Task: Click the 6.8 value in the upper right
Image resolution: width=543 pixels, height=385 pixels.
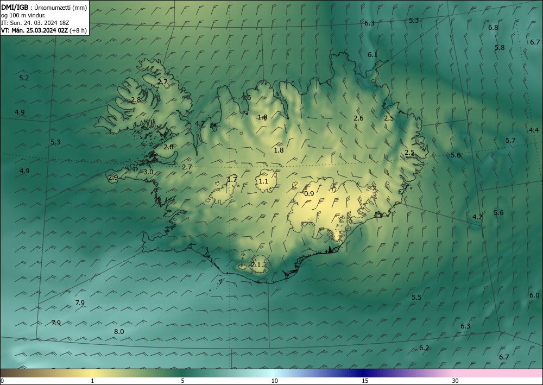Action: [493, 27]
